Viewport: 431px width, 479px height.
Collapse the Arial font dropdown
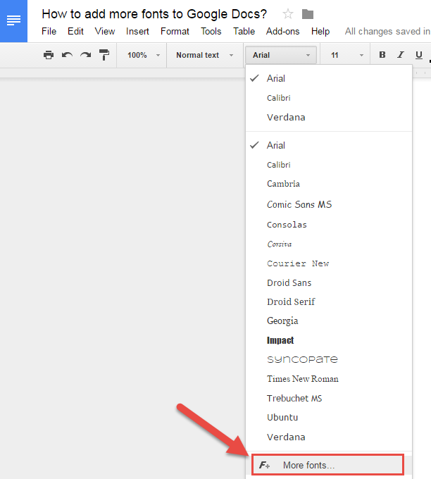pyautogui.click(x=281, y=55)
